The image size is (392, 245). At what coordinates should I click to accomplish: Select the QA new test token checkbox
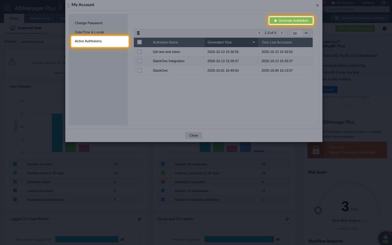[139, 52]
